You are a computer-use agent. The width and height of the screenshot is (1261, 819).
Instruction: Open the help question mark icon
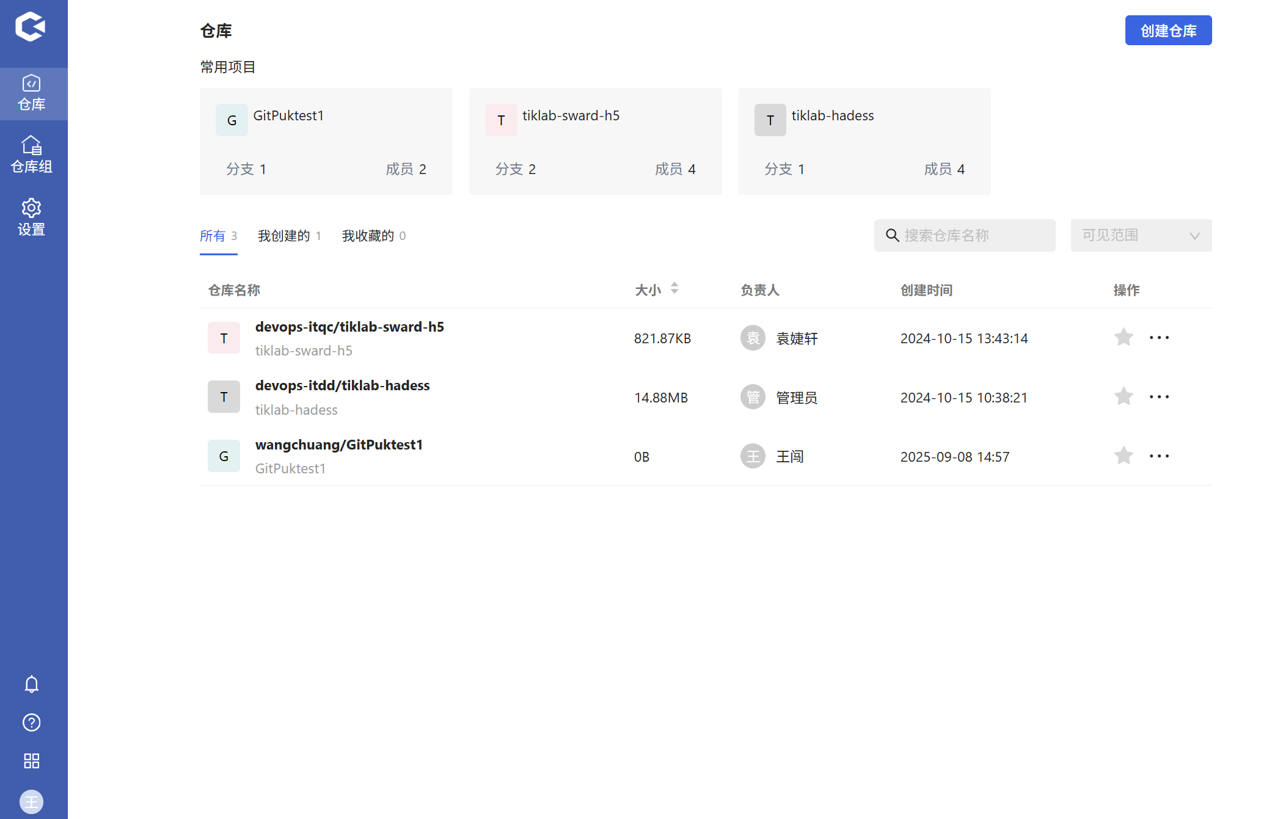click(x=31, y=723)
